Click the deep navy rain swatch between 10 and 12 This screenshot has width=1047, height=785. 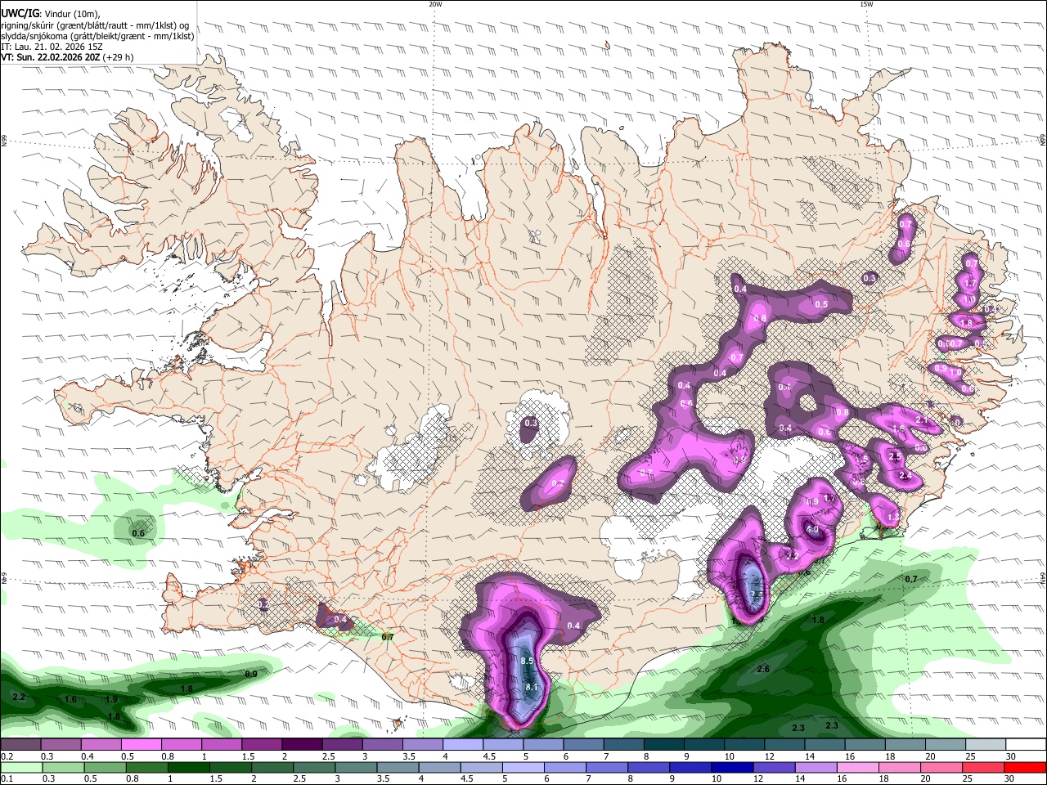(732, 768)
